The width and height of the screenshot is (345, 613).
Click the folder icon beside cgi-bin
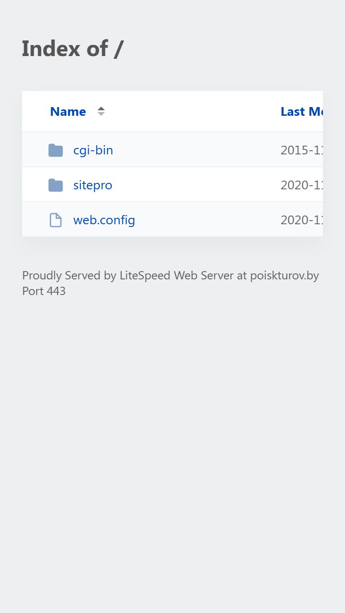56,150
